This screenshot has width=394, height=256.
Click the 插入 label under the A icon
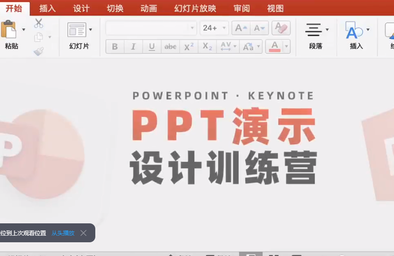[357, 46]
